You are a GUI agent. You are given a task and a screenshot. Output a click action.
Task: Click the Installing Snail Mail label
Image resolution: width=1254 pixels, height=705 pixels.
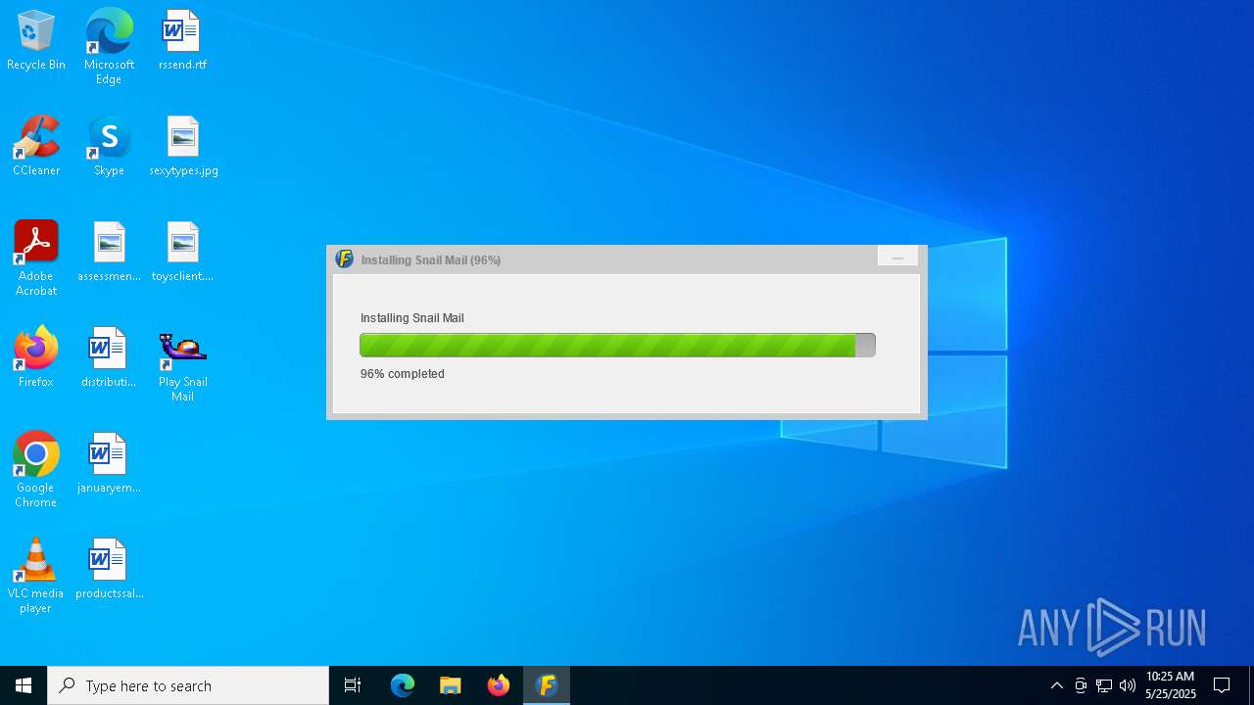(x=412, y=318)
